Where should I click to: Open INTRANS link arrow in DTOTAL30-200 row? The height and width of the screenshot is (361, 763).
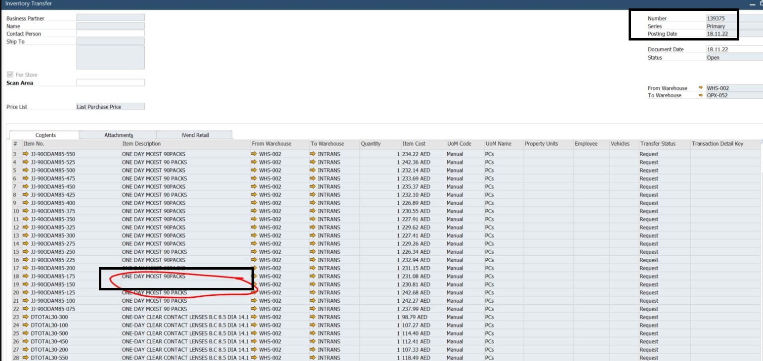coord(313,350)
